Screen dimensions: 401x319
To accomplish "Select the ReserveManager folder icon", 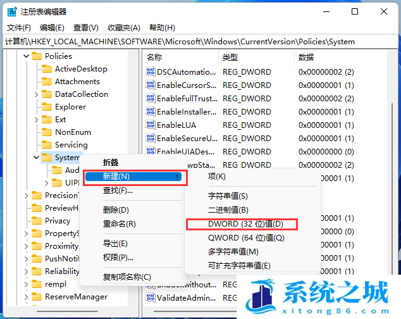I will coord(37,297).
